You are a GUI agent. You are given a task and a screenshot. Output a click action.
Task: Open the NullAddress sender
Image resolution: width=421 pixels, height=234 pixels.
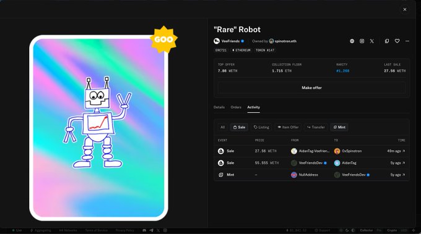point(308,175)
